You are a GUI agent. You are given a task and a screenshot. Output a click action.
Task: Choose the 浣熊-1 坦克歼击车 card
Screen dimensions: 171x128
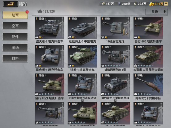click(x=82, y=58)
